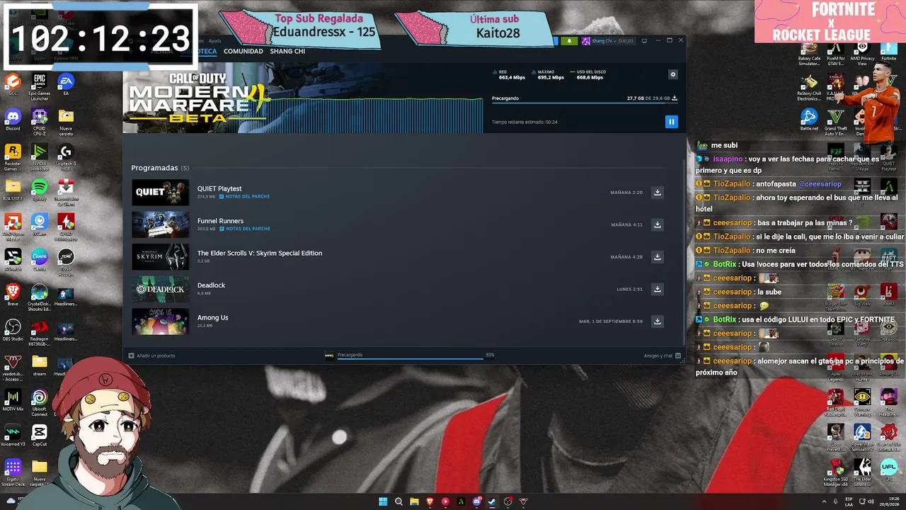Open Brave from the taskbar
The image size is (906, 510).
(430, 501)
